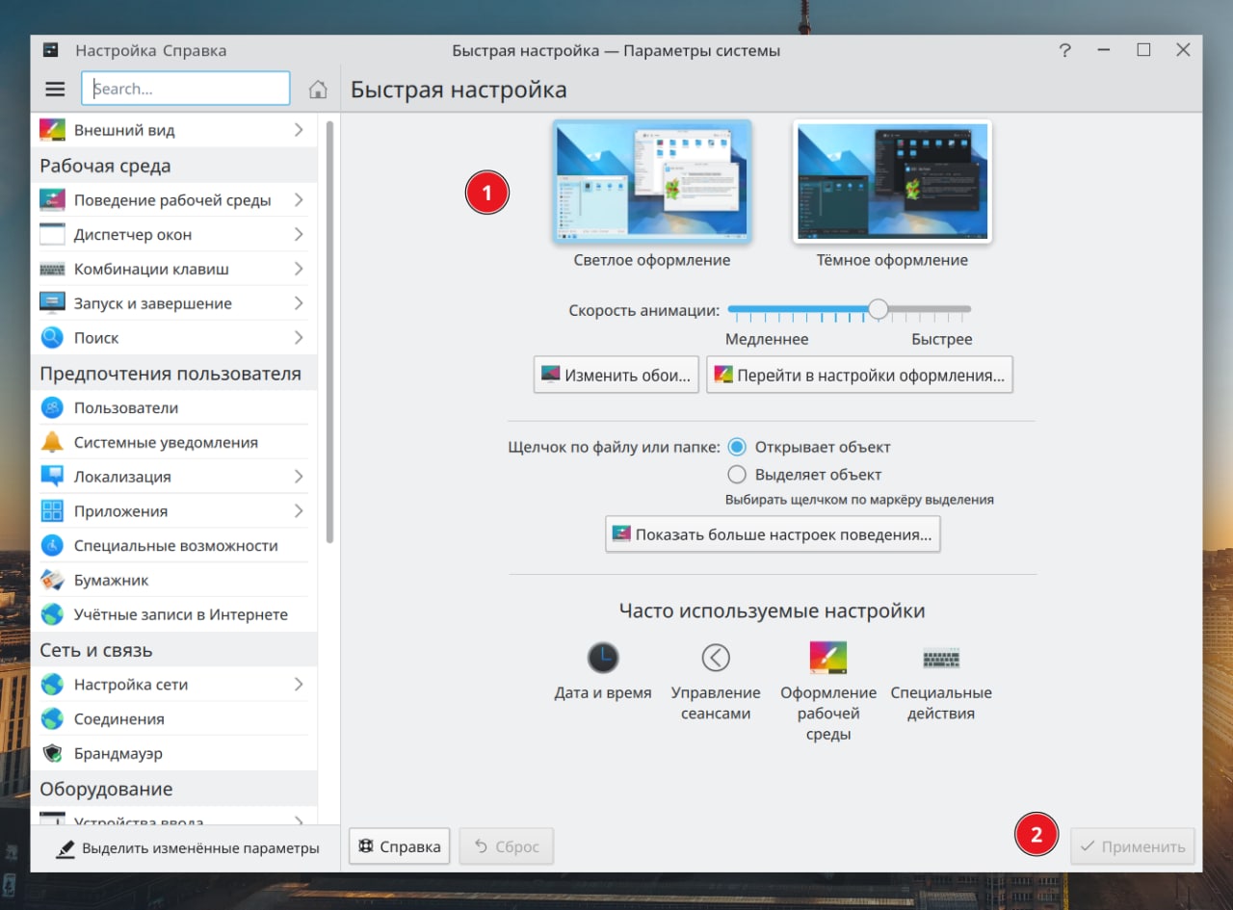The width and height of the screenshot is (1233, 910).
Task: Click the Специальные возможности accessibility icon
Action: (x=52, y=545)
